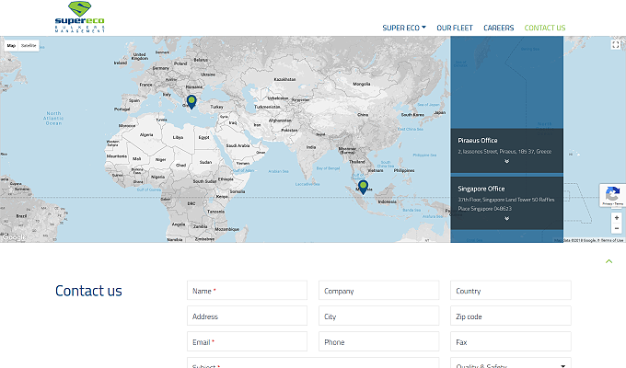Focus the Phone input field
This screenshot has height=368, width=626.
pyautogui.click(x=379, y=341)
